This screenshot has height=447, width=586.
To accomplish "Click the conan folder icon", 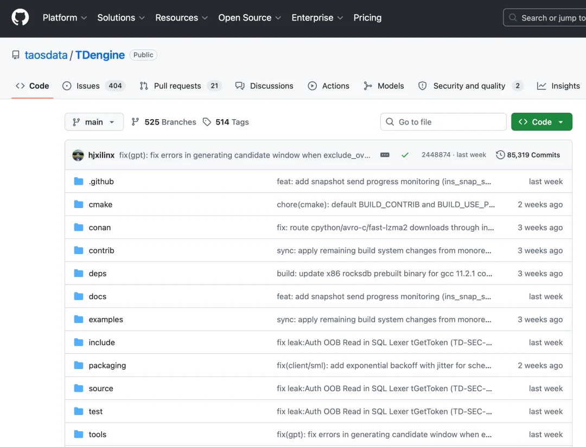I will pyautogui.click(x=79, y=228).
